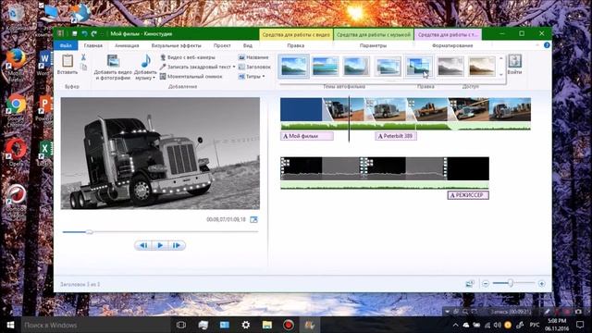This screenshot has height=333, width=592.
Task: Step to next frame button
Action: [177, 245]
